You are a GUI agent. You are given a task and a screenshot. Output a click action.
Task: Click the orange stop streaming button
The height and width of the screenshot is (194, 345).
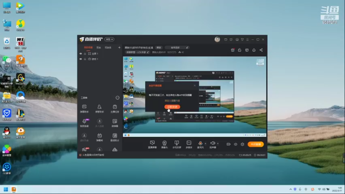tap(255, 144)
